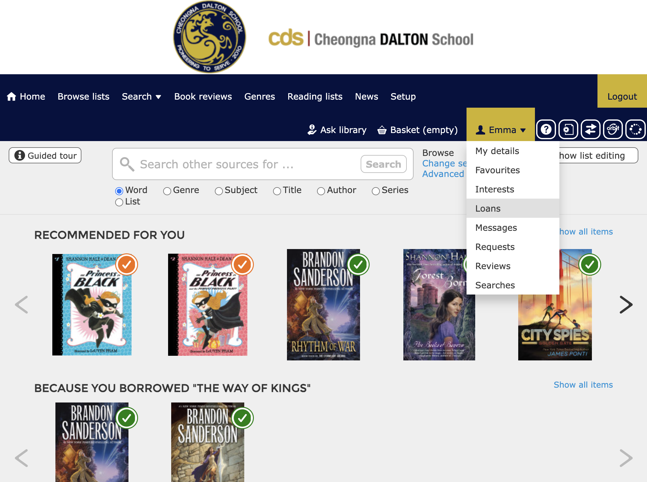Image resolution: width=647 pixels, height=482 pixels.
Task: Open the empty Basket
Action: 417,130
